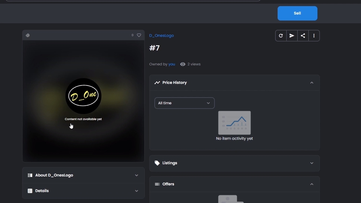361x203 pixels.
Task: Click the "#7" item title
Action: coord(155,48)
